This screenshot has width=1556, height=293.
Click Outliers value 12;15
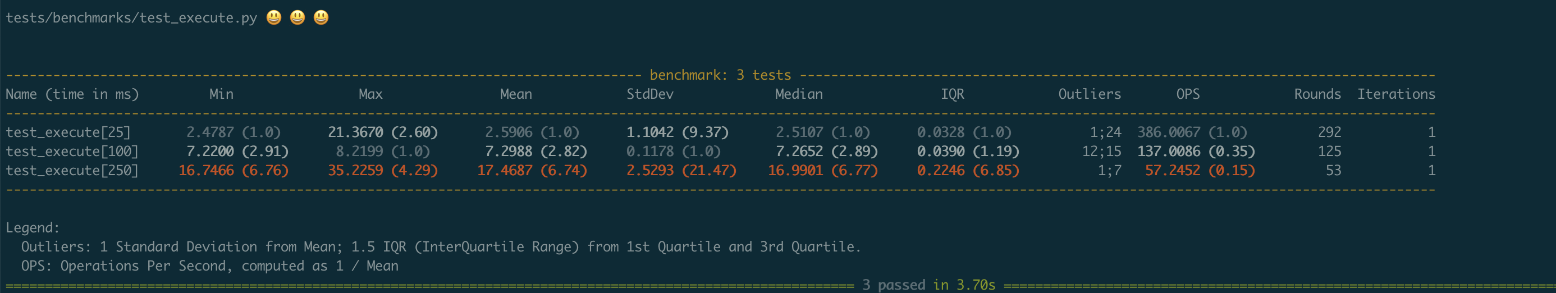coord(1102,151)
